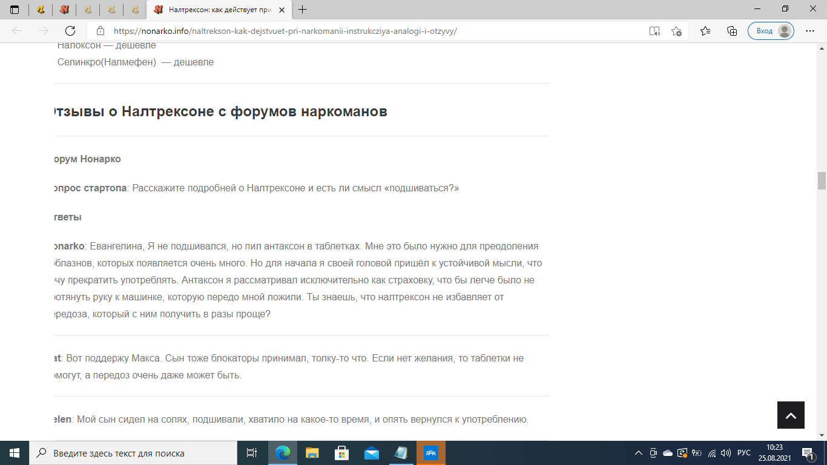Open a new browser tab
827x465 pixels.
(x=303, y=10)
